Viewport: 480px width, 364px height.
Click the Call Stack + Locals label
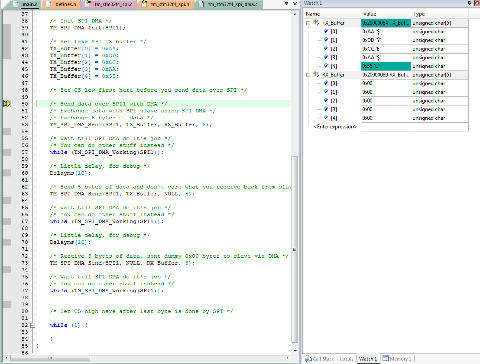pyautogui.click(x=333, y=359)
